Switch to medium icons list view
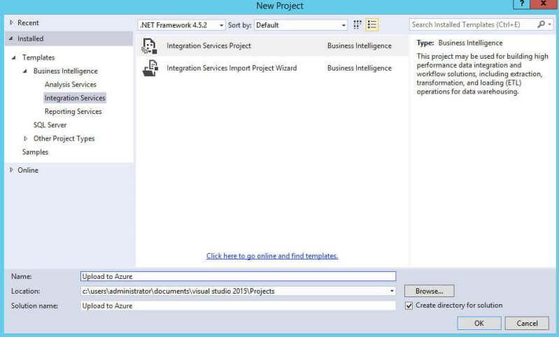The width and height of the screenshot is (559, 337). tap(372, 24)
